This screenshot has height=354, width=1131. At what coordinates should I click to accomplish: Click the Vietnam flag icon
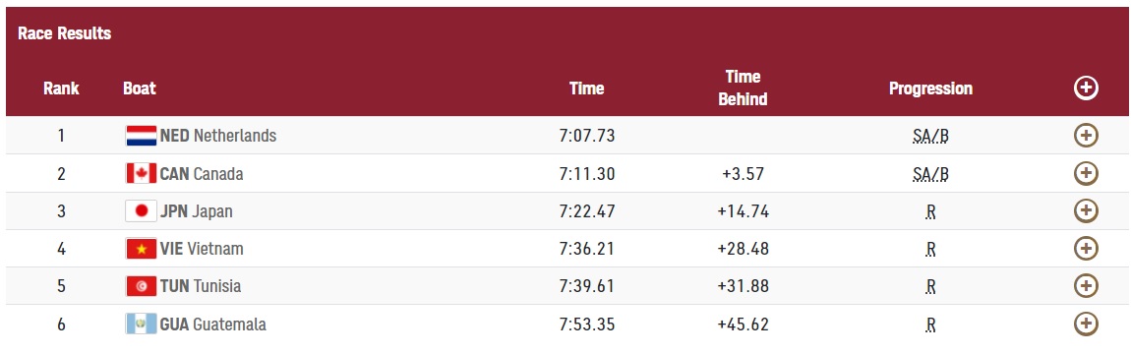[x=141, y=249]
